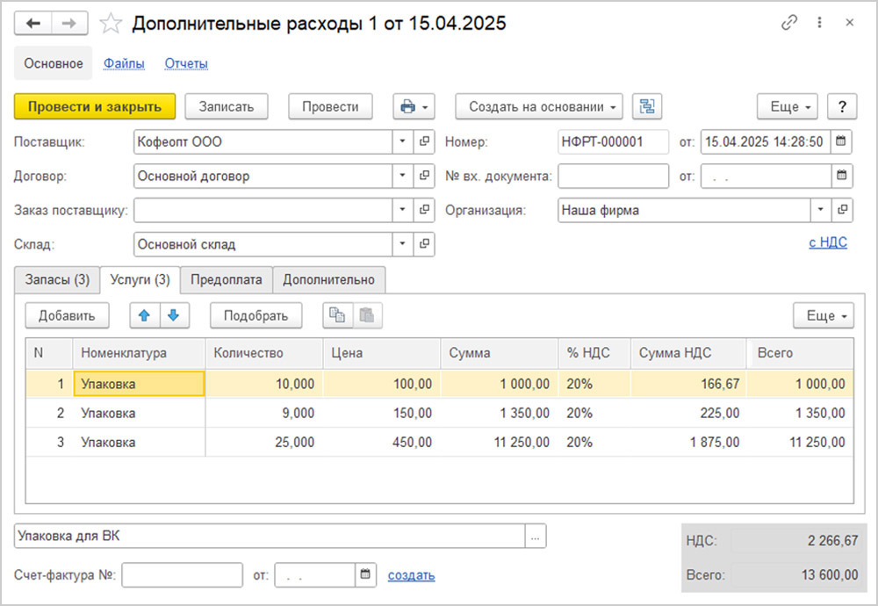The height and width of the screenshot is (606, 878).
Task: Switch to the Запасы (3) tab
Action: [57, 279]
